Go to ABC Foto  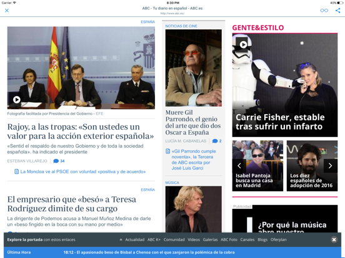[229, 239]
